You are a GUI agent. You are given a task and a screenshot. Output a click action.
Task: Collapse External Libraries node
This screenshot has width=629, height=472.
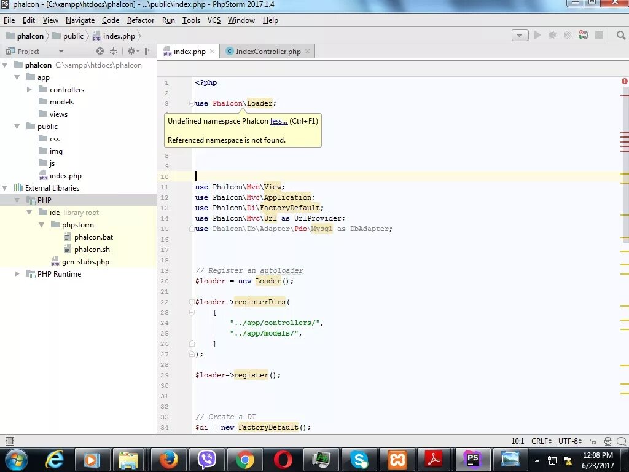[x=5, y=188]
